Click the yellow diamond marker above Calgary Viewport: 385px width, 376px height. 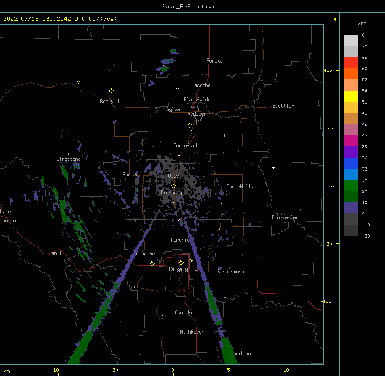coord(181,263)
